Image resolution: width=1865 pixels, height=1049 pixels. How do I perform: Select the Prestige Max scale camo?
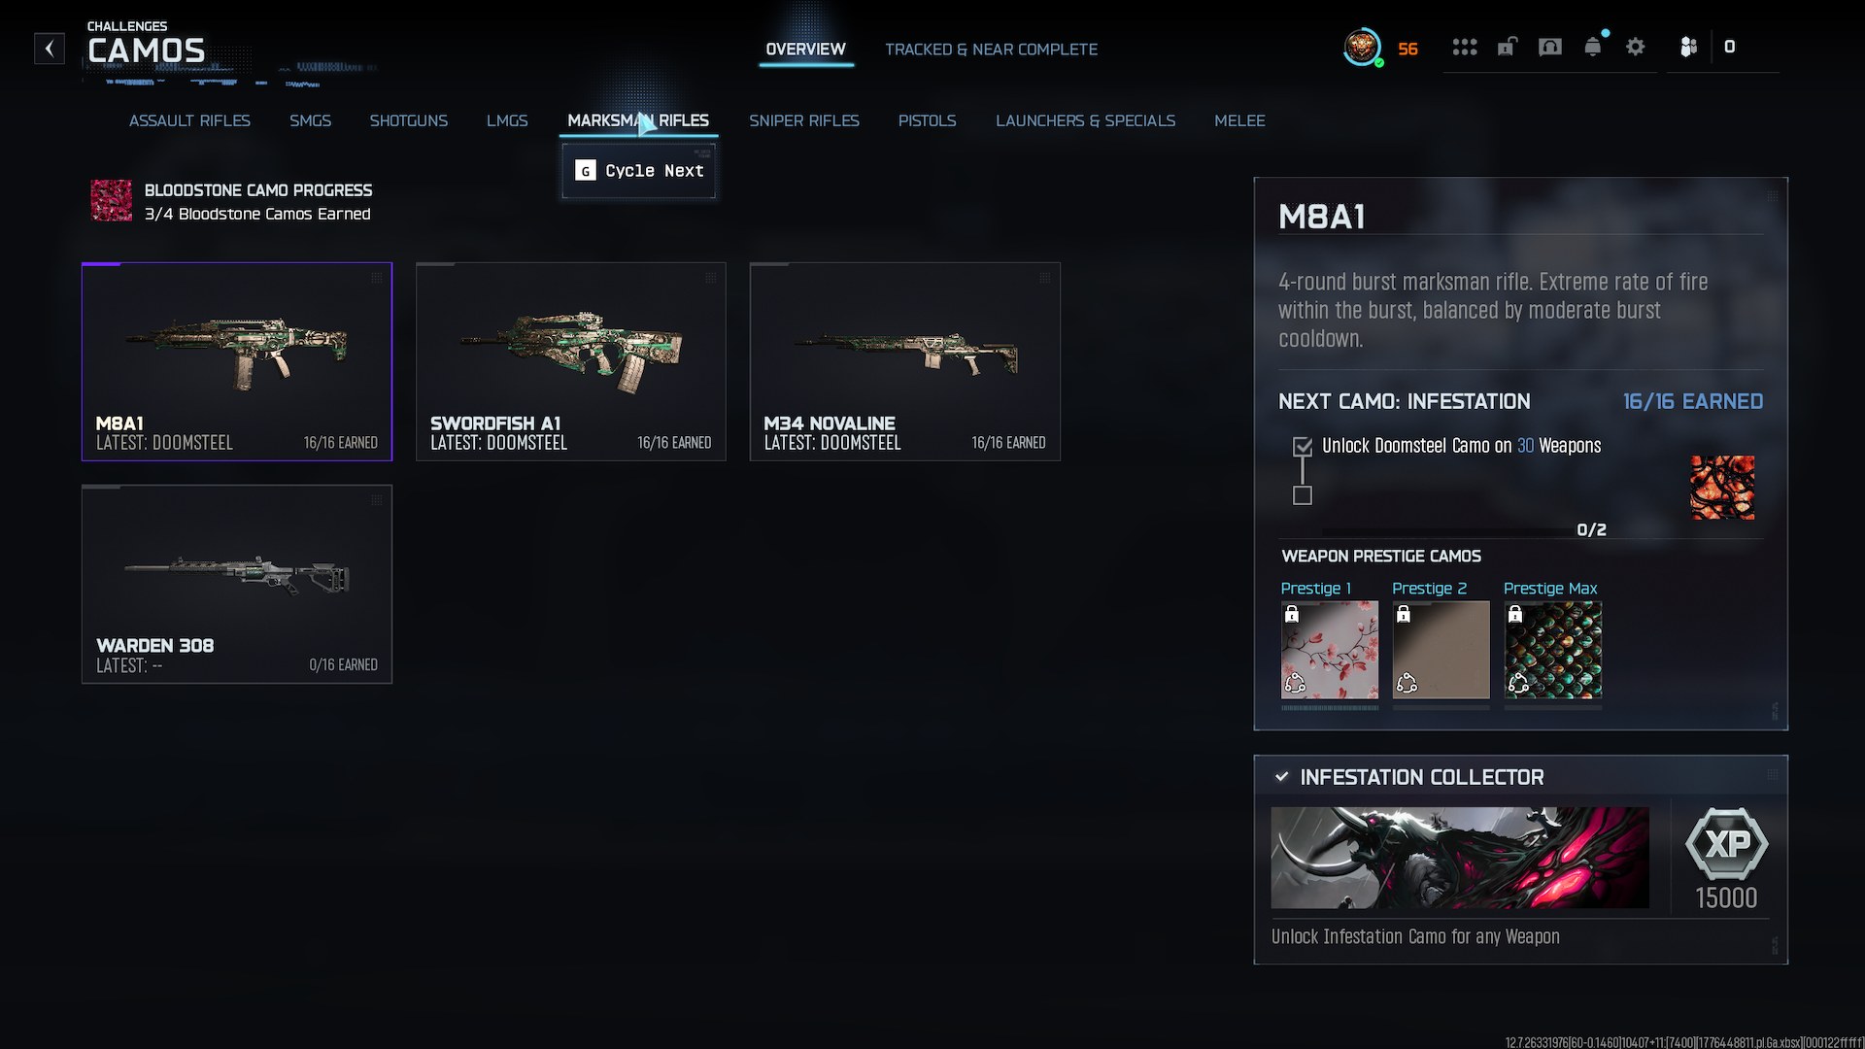[x=1553, y=650]
